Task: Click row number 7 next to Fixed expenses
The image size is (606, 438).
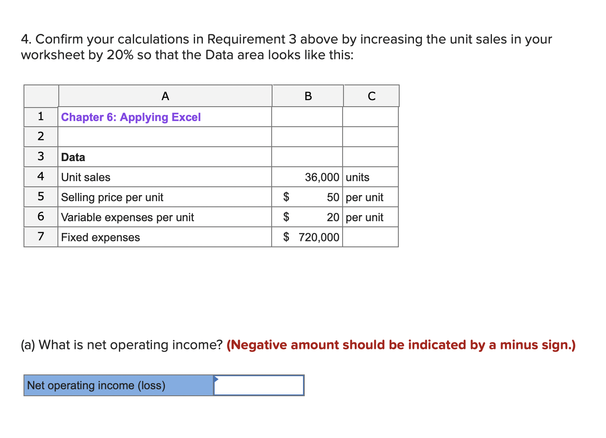Action: 40,237
